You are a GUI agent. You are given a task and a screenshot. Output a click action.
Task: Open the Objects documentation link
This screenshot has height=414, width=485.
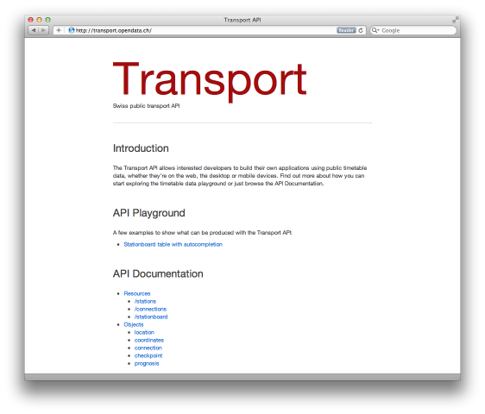tap(134, 324)
